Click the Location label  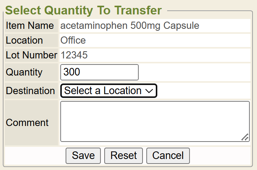[24, 40]
